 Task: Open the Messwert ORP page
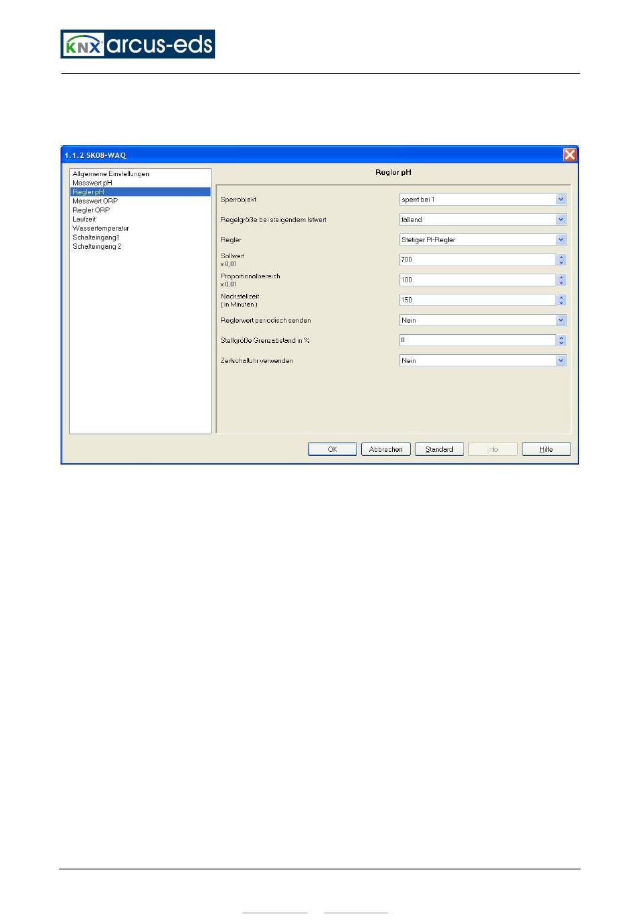(95, 201)
